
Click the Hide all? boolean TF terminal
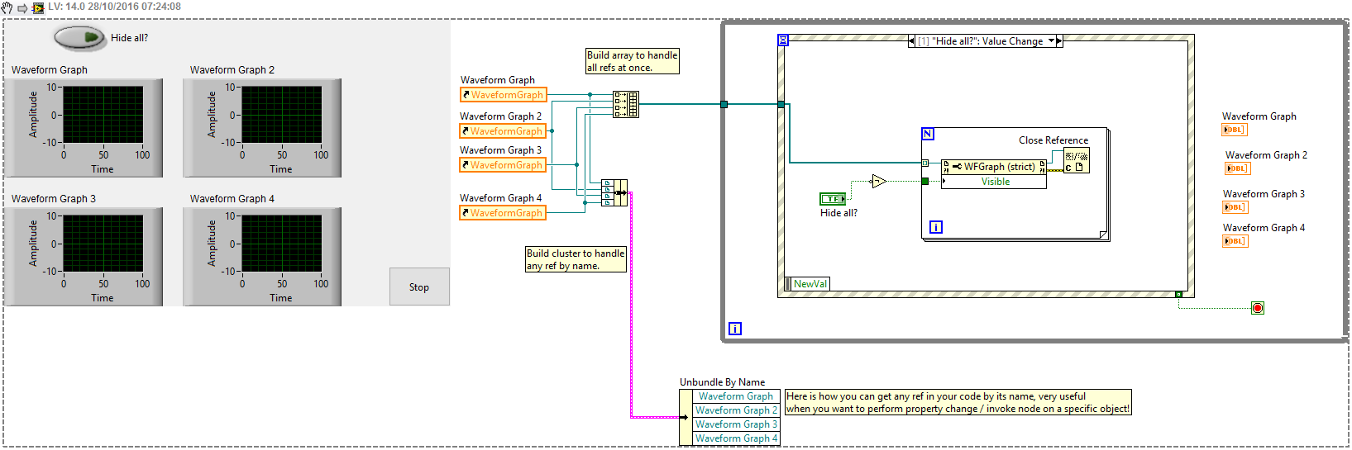pos(833,199)
